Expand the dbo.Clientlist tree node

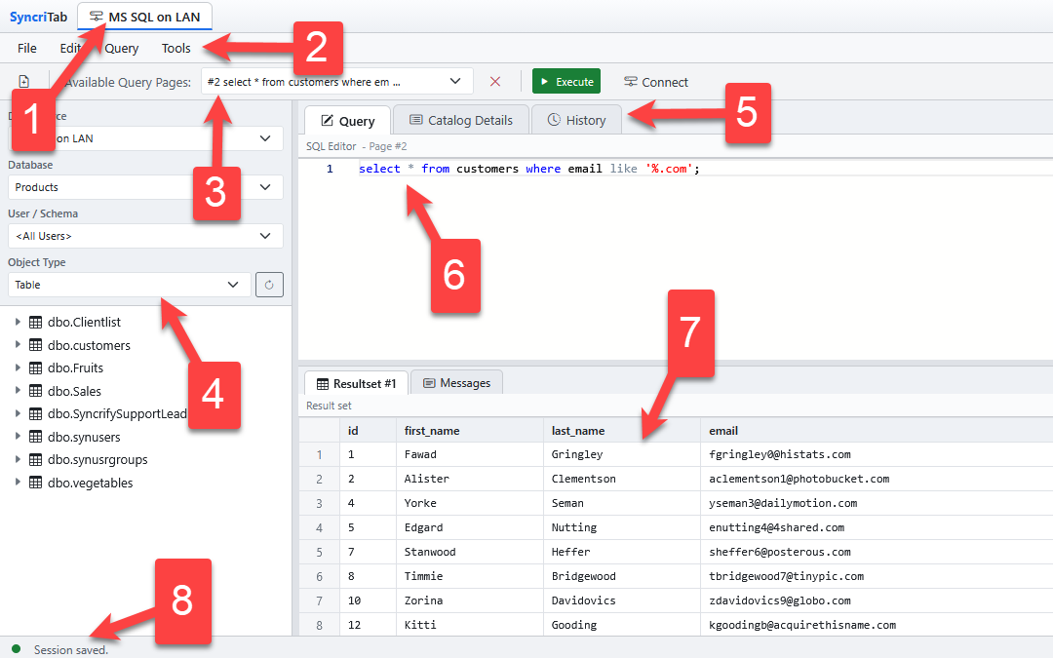point(18,323)
